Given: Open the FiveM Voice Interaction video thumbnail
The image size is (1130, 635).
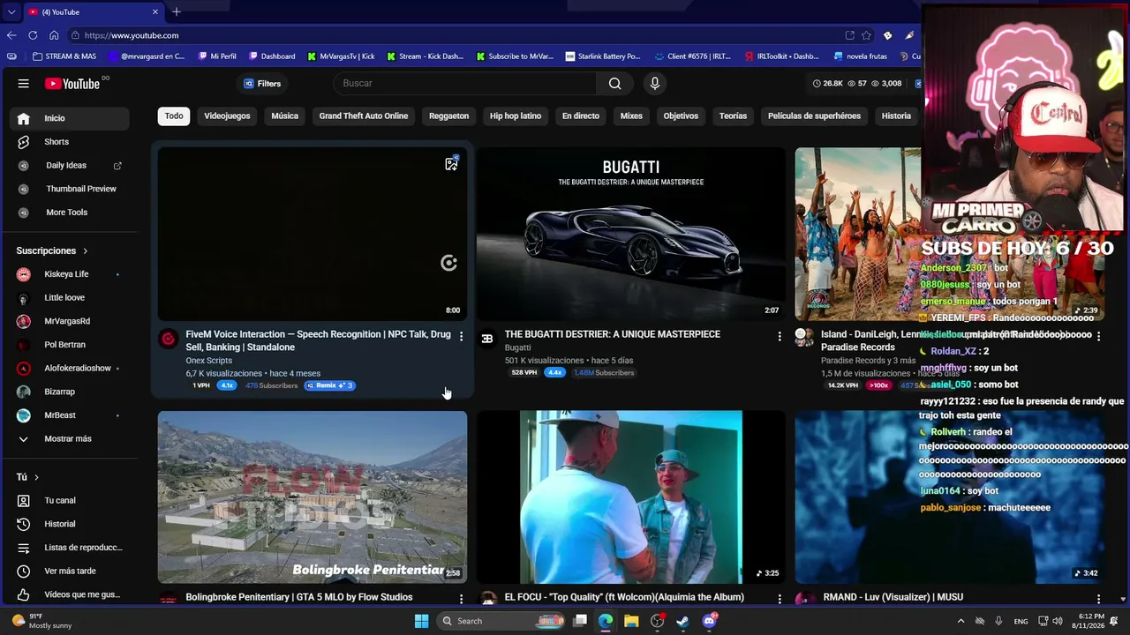Looking at the screenshot, I should 313,234.
